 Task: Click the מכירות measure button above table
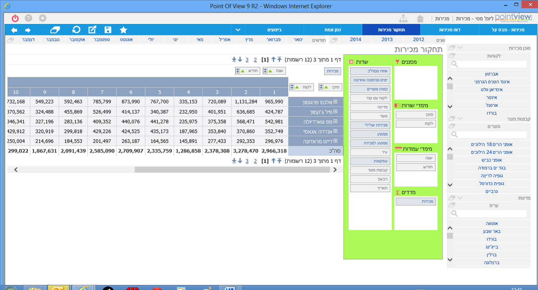[333, 71]
